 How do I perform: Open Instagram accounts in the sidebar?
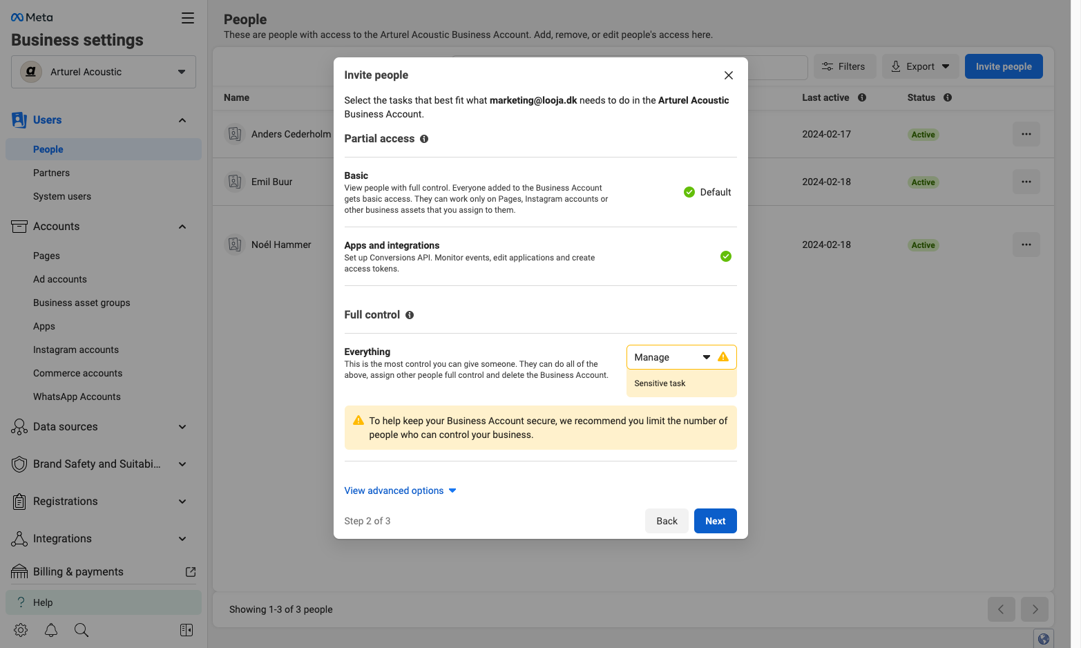pyautogui.click(x=76, y=350)
